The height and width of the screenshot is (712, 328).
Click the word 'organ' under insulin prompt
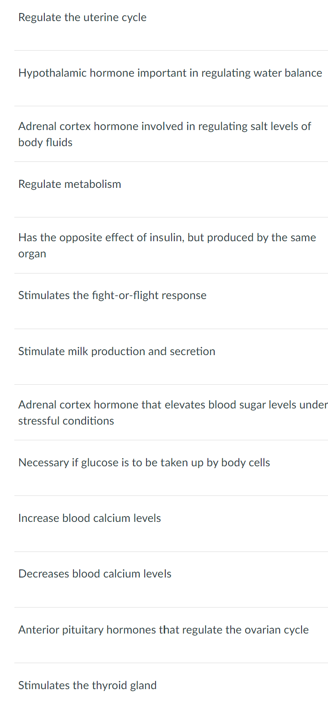point(32,254)
